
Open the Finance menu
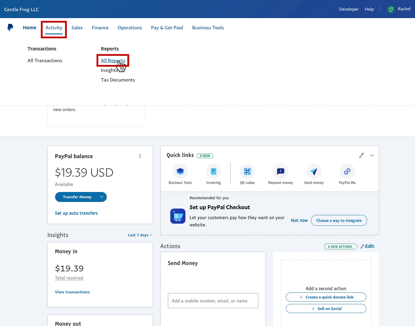coord(100,28)
